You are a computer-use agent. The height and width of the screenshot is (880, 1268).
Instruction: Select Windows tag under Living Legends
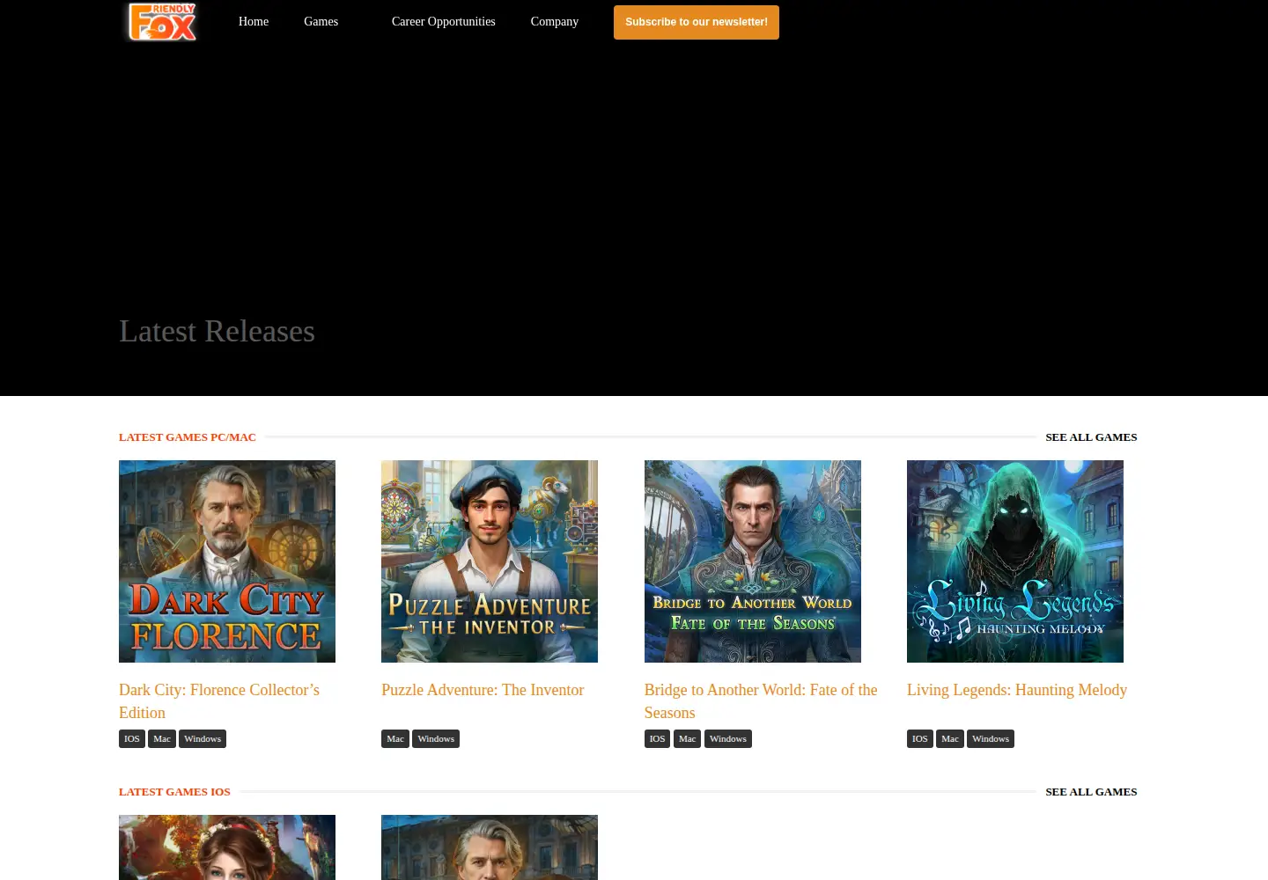(x=991, y=738)
